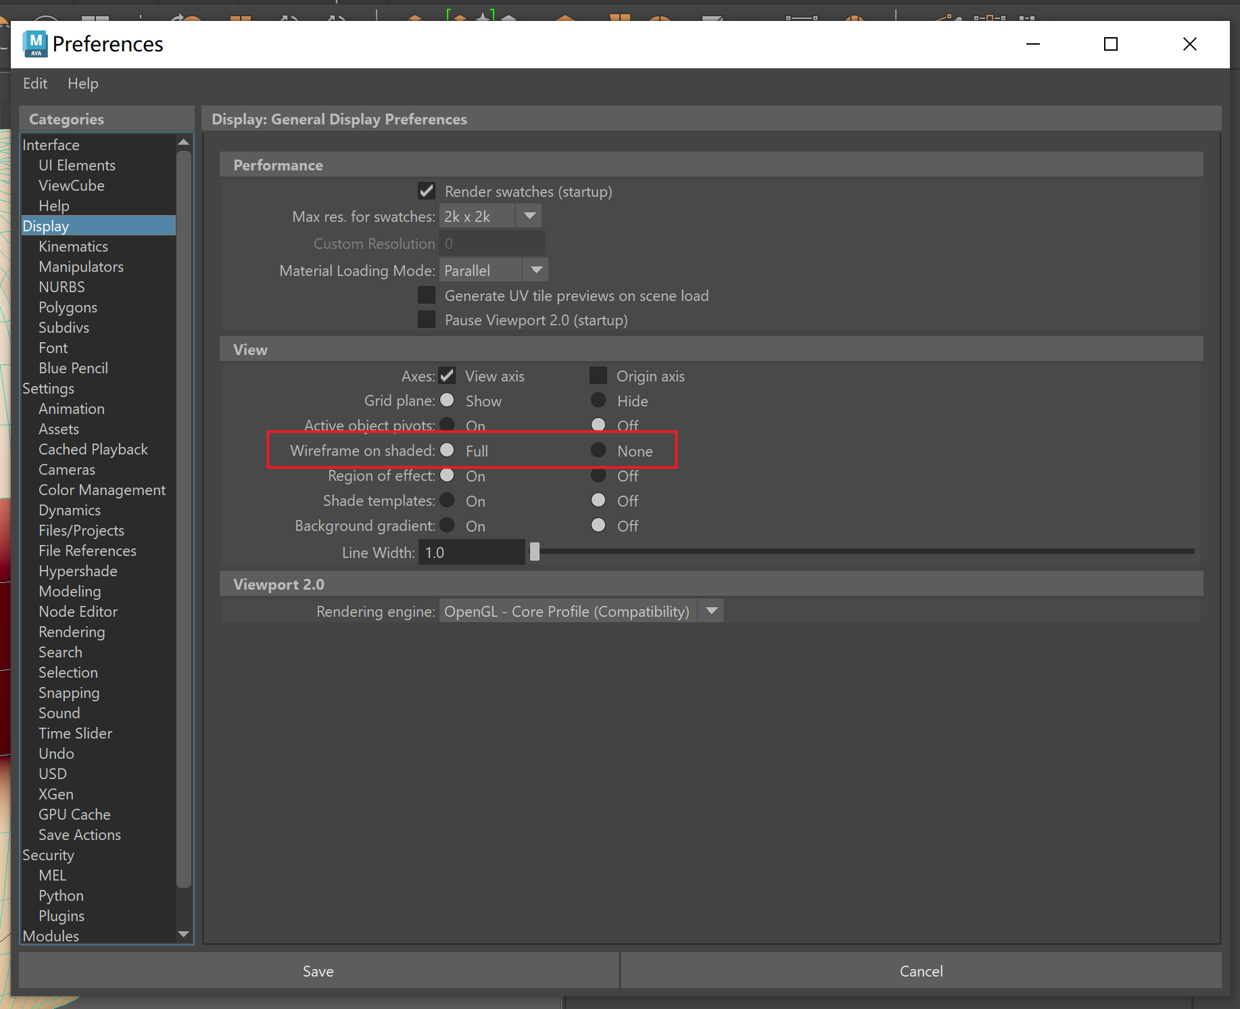Save the preferences

coord(318,971)
